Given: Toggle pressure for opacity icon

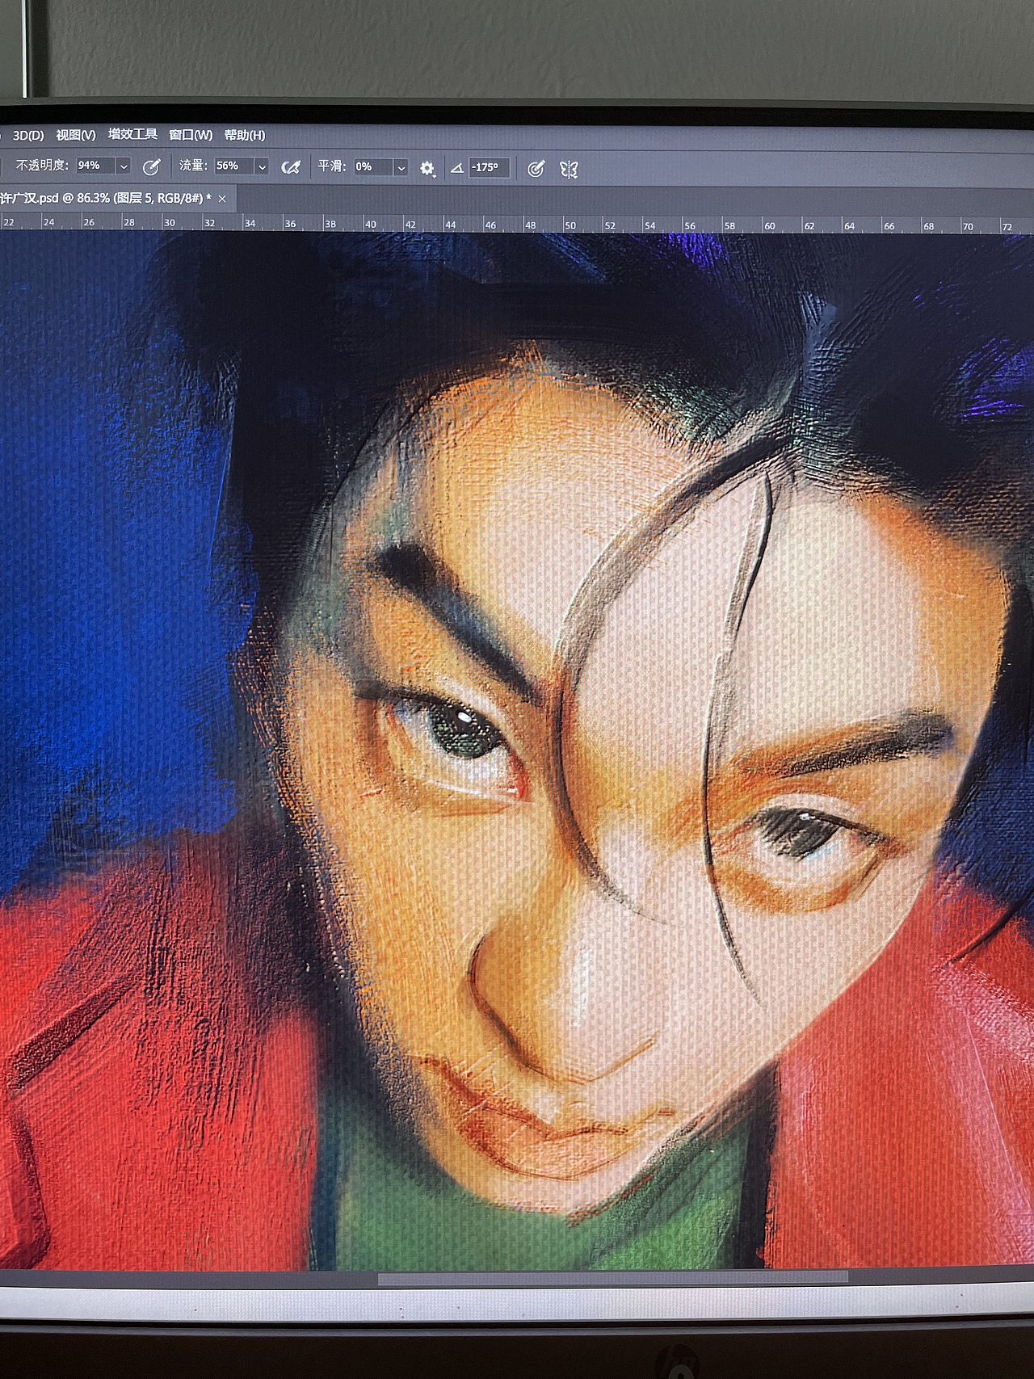Looking at the screenshot, I should 151,167.
